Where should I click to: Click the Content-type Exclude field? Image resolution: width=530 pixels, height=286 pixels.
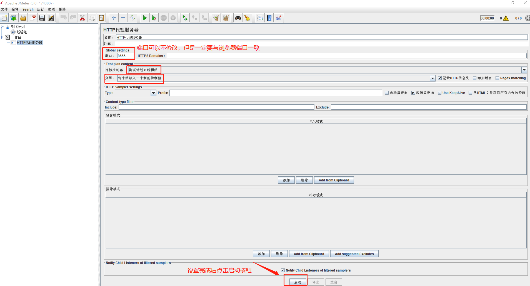click(x=429, y=107)
